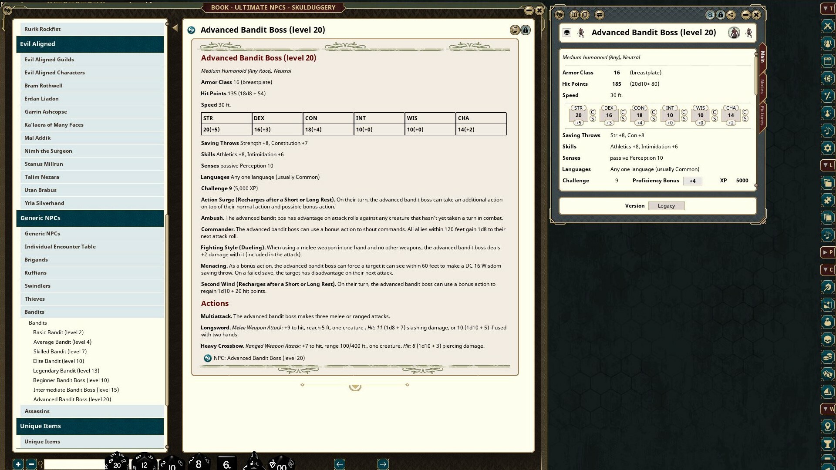Screen dimensions: 836x470
Task: Open the Options gear icon in right sidebar
Action: [x=828, y=148]
